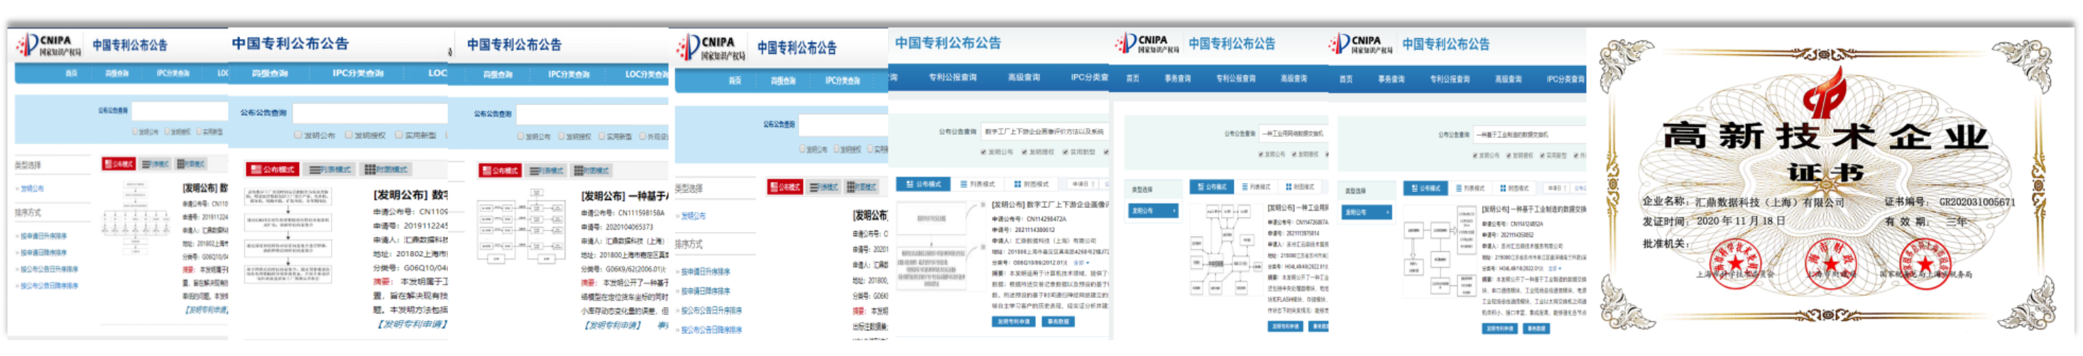Open 专利公报查询 tab in the 数字工厂 panel
Screen dimensions: 2083x356
(x=952, y=77)
